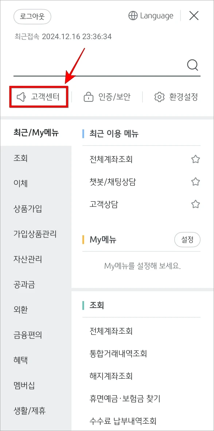Viewport: 214px width, 431px height.
Task: Open 환경설정 via the gear icon
Action: pyautogui.click(x=159, y=96)
